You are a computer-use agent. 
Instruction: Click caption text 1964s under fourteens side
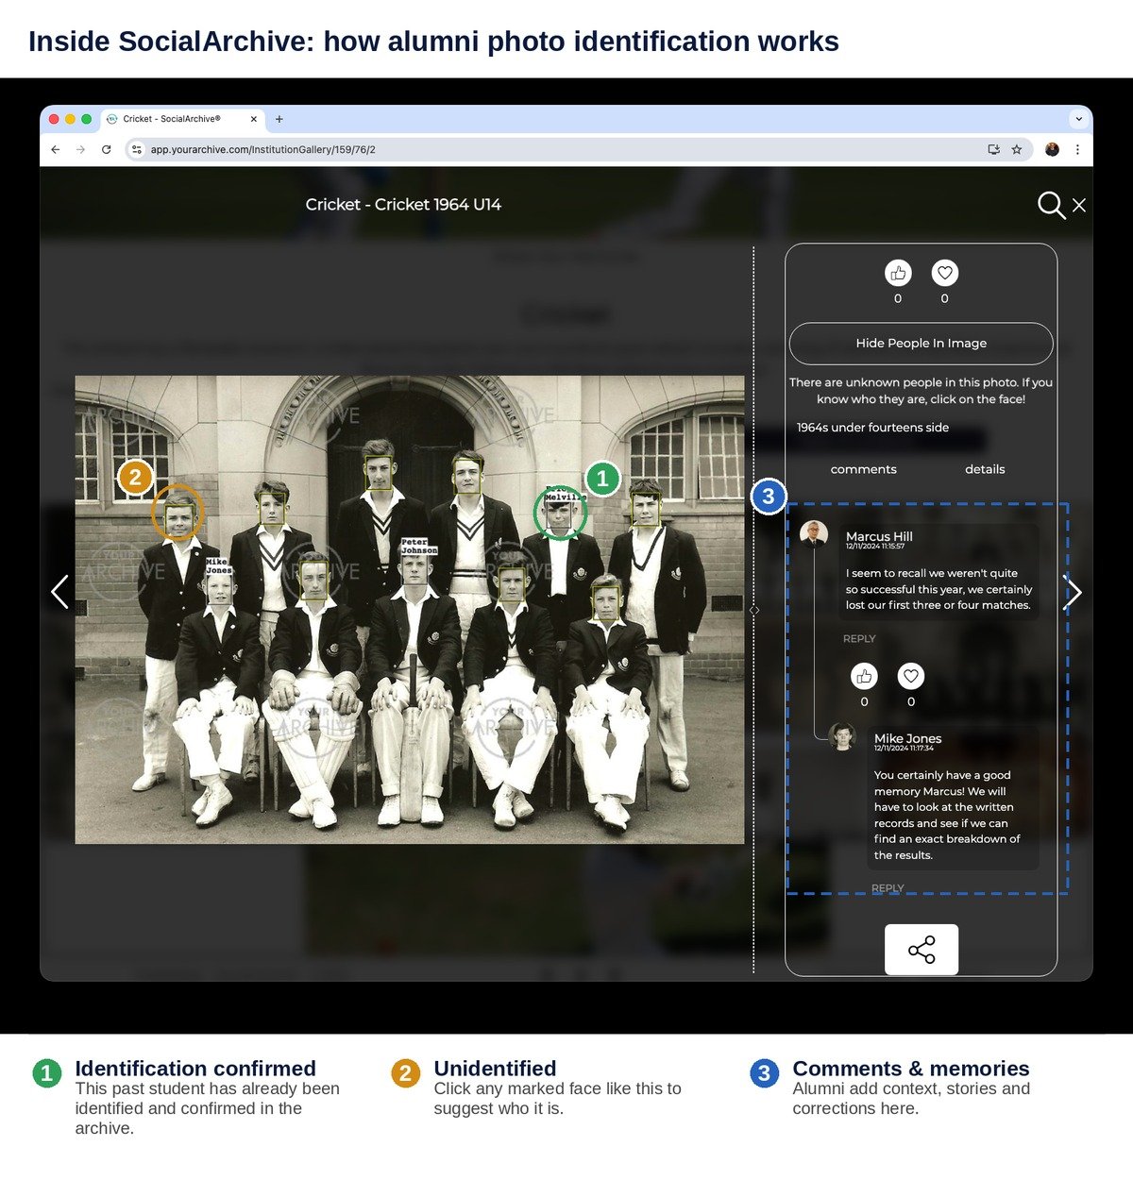872,428
